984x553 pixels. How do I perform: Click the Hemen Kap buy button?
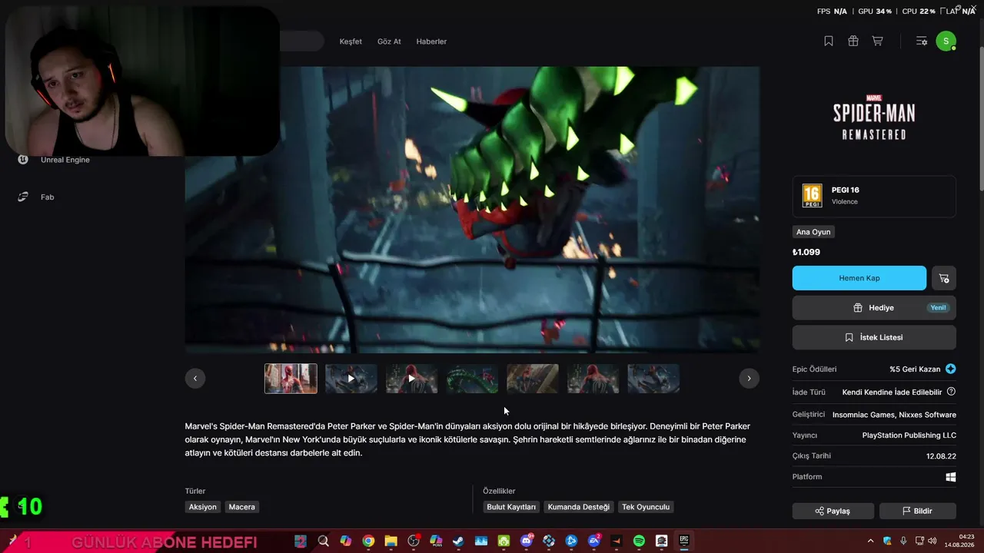click(859, 278)
